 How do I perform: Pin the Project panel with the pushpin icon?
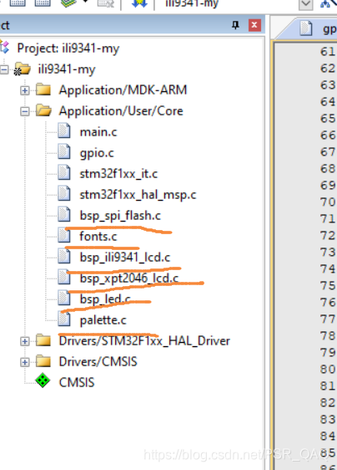tap(235, 25)
